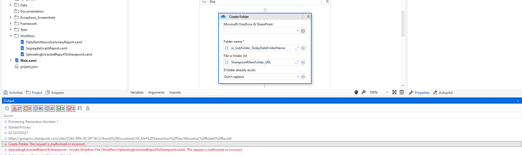Screen dimensions: 522x155
Task: Select the 'Create Folder: The request is malformed' error
Action: tap(262, 144)
